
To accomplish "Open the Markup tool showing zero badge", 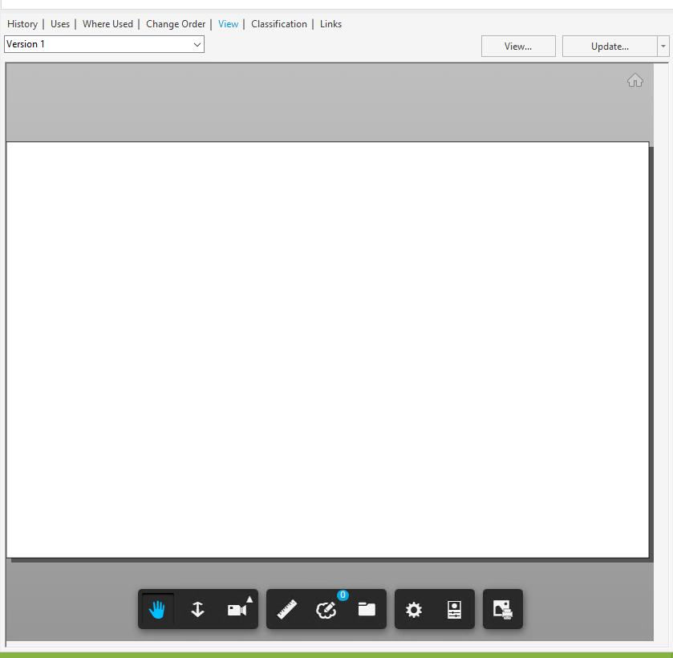I will [326, 611].
